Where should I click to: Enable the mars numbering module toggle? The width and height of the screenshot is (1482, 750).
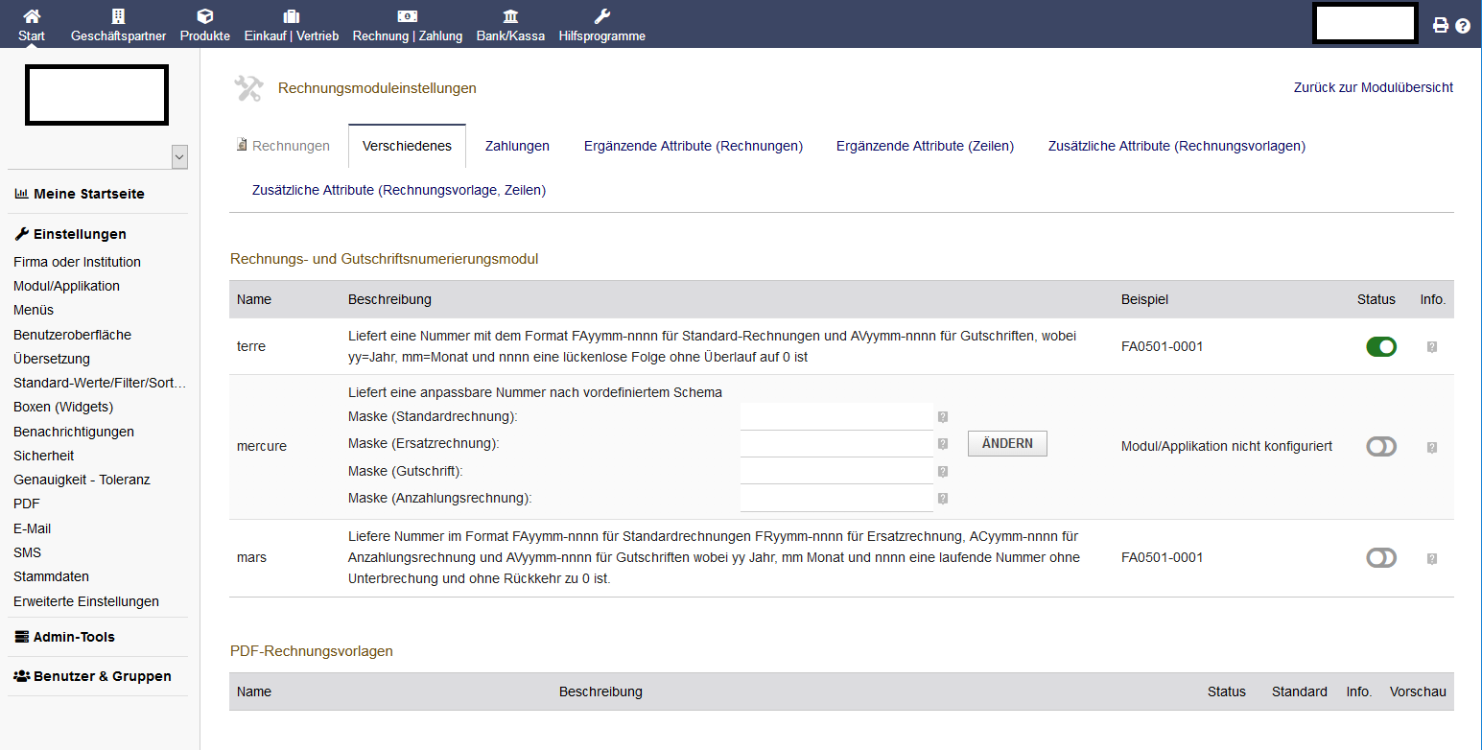1381,557
